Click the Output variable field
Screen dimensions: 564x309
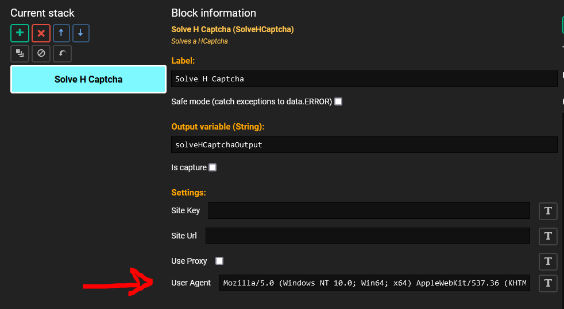click(x=364, y=144)
